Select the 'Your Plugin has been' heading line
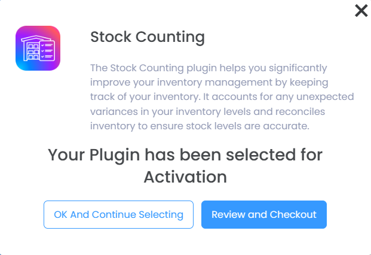Image resolution: width=371 pixels, height=255 pixels. (185, 155)
